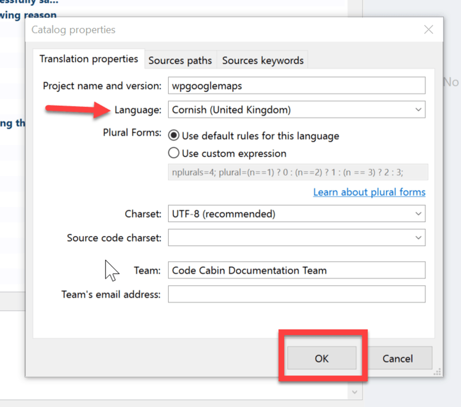Confirm with the OK button
461x407 pixels.
322,358
